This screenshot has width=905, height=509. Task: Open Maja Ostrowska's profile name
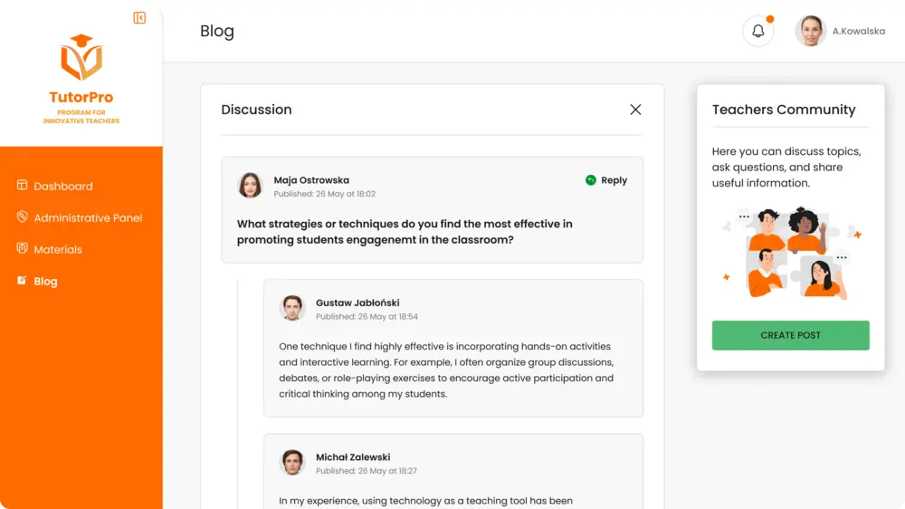(311, 180)
